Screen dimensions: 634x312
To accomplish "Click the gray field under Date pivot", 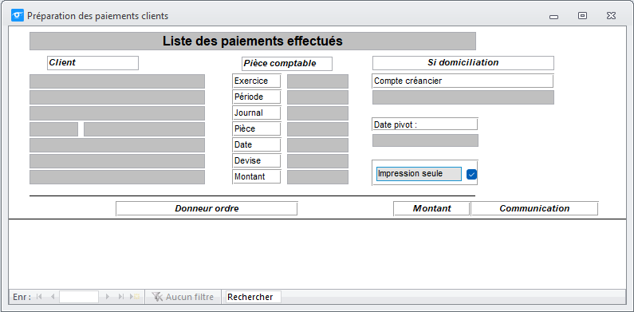I will coord(425,140).
